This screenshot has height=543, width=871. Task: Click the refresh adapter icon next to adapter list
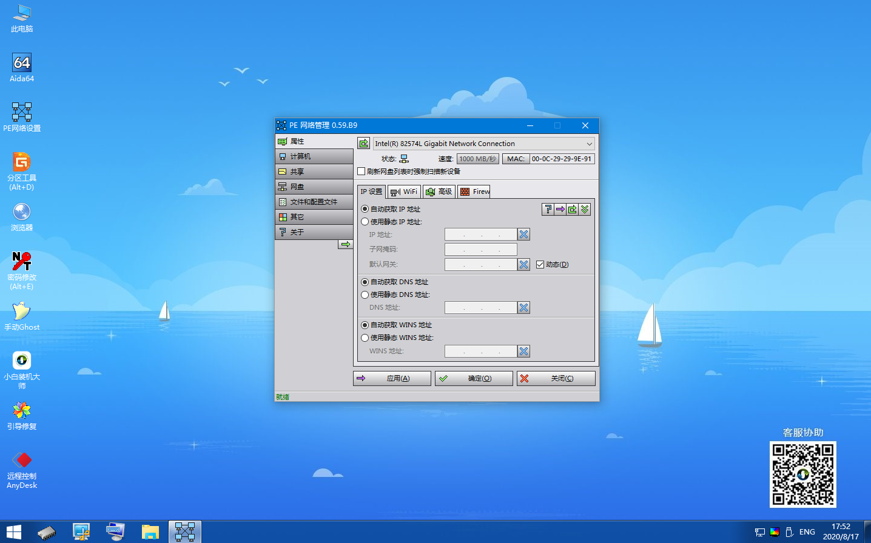(x=363, y=143)
